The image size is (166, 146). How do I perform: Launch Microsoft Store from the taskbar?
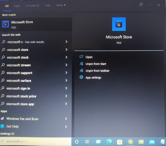(120, 142)
